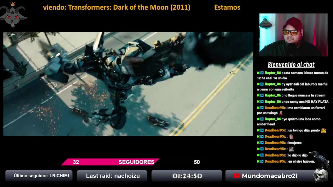
Task: Click Deadbear95x username on 'un twingo dije' message
Action: click(x=275, y=130)
